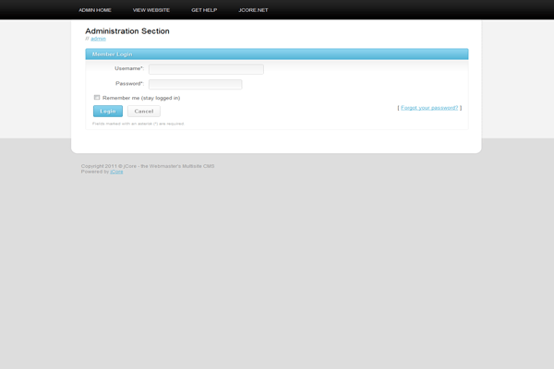
Task: Click the Member Login panel header
Action: pos(276,54)
